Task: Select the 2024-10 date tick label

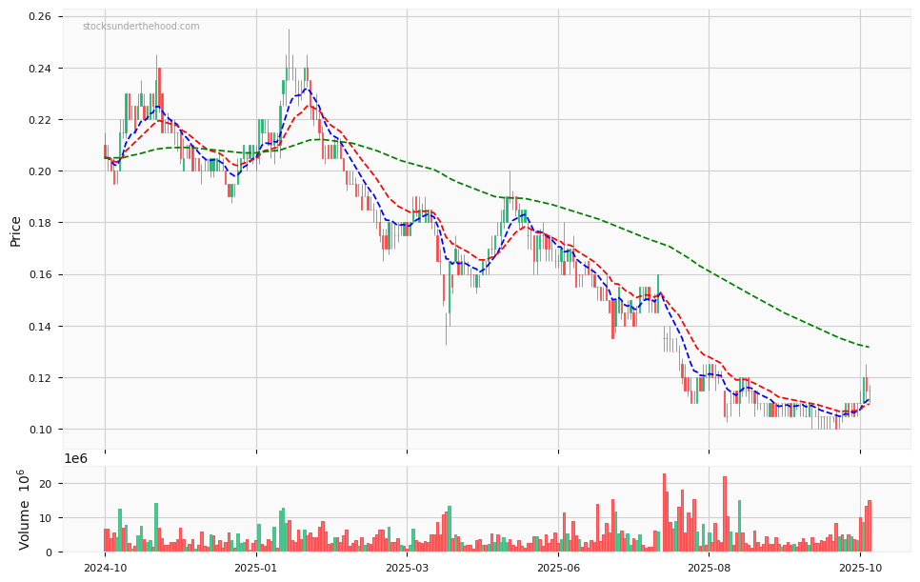Action: (105, 569)
